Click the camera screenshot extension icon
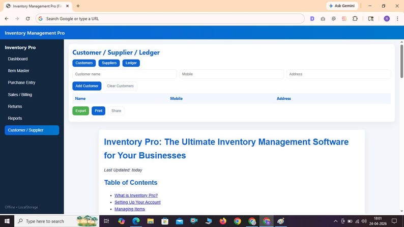The width and height of the screenshot is (404, 227). coord(323,18)
